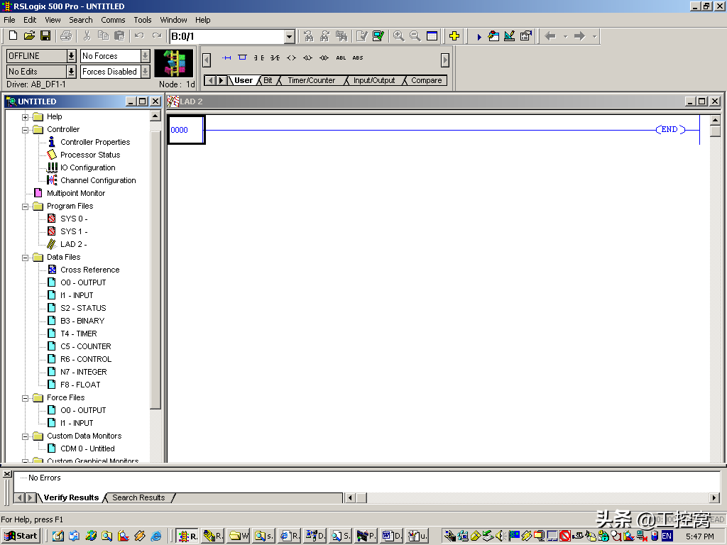Switch to the Timer/Counter instruction tab
Screen dimensions: 727x545
pyautogui.click(x=311, y=80)
